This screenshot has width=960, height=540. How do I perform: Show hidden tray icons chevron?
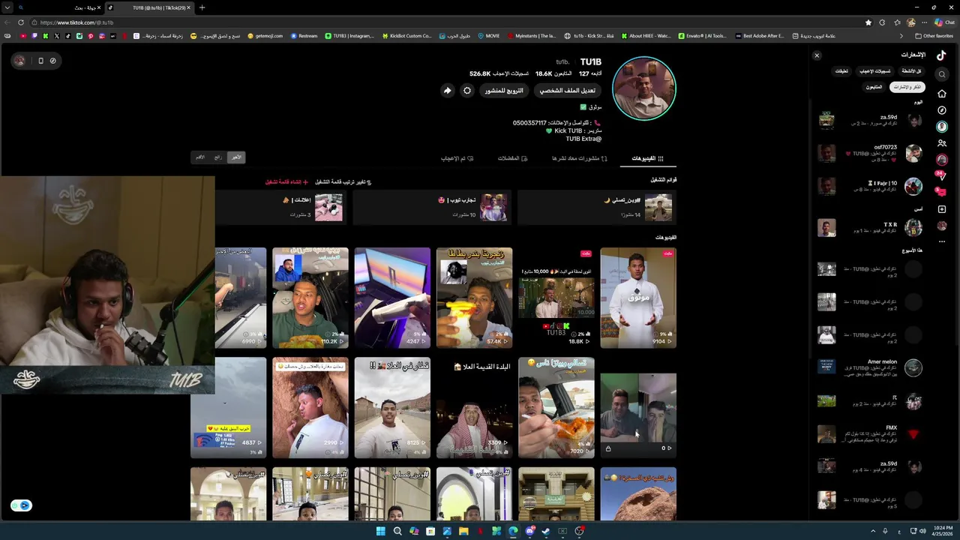pos(872,531)
